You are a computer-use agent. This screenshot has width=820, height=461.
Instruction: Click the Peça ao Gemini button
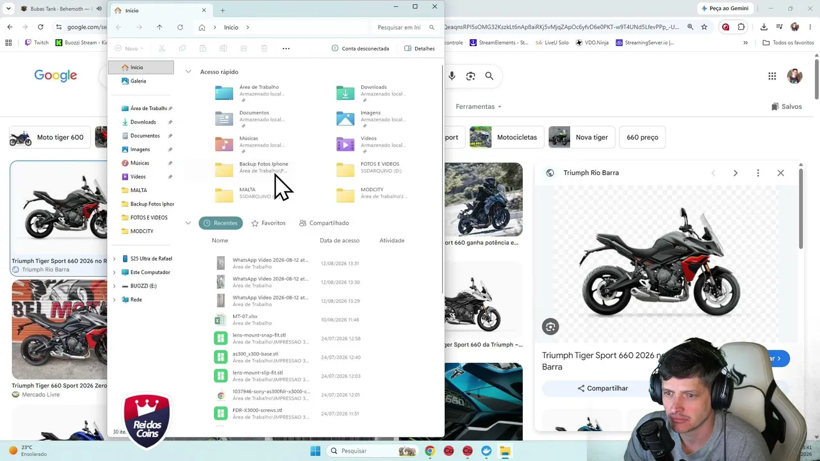click(725, 8)
